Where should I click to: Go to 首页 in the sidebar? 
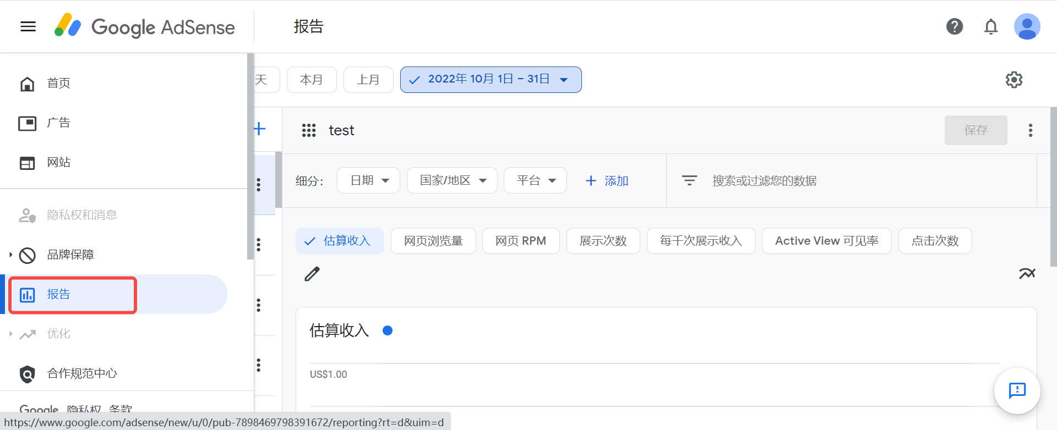click(58, 83)
